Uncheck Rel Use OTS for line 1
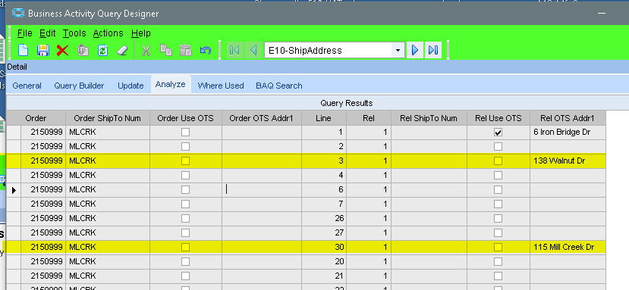The image size is (629, 290). coord(498,133)
